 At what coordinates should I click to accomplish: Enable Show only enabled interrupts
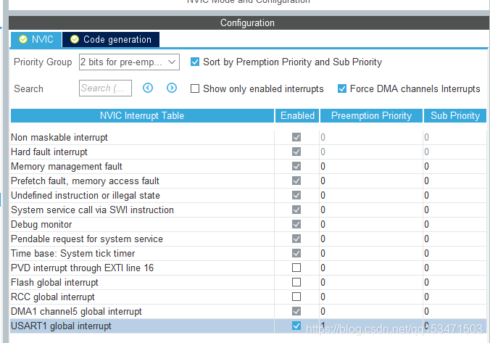195,88
